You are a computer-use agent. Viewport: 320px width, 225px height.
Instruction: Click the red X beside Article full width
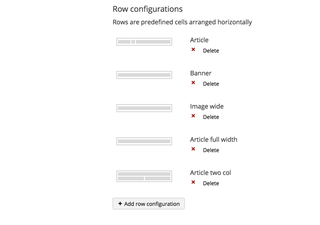coord(193,149)
